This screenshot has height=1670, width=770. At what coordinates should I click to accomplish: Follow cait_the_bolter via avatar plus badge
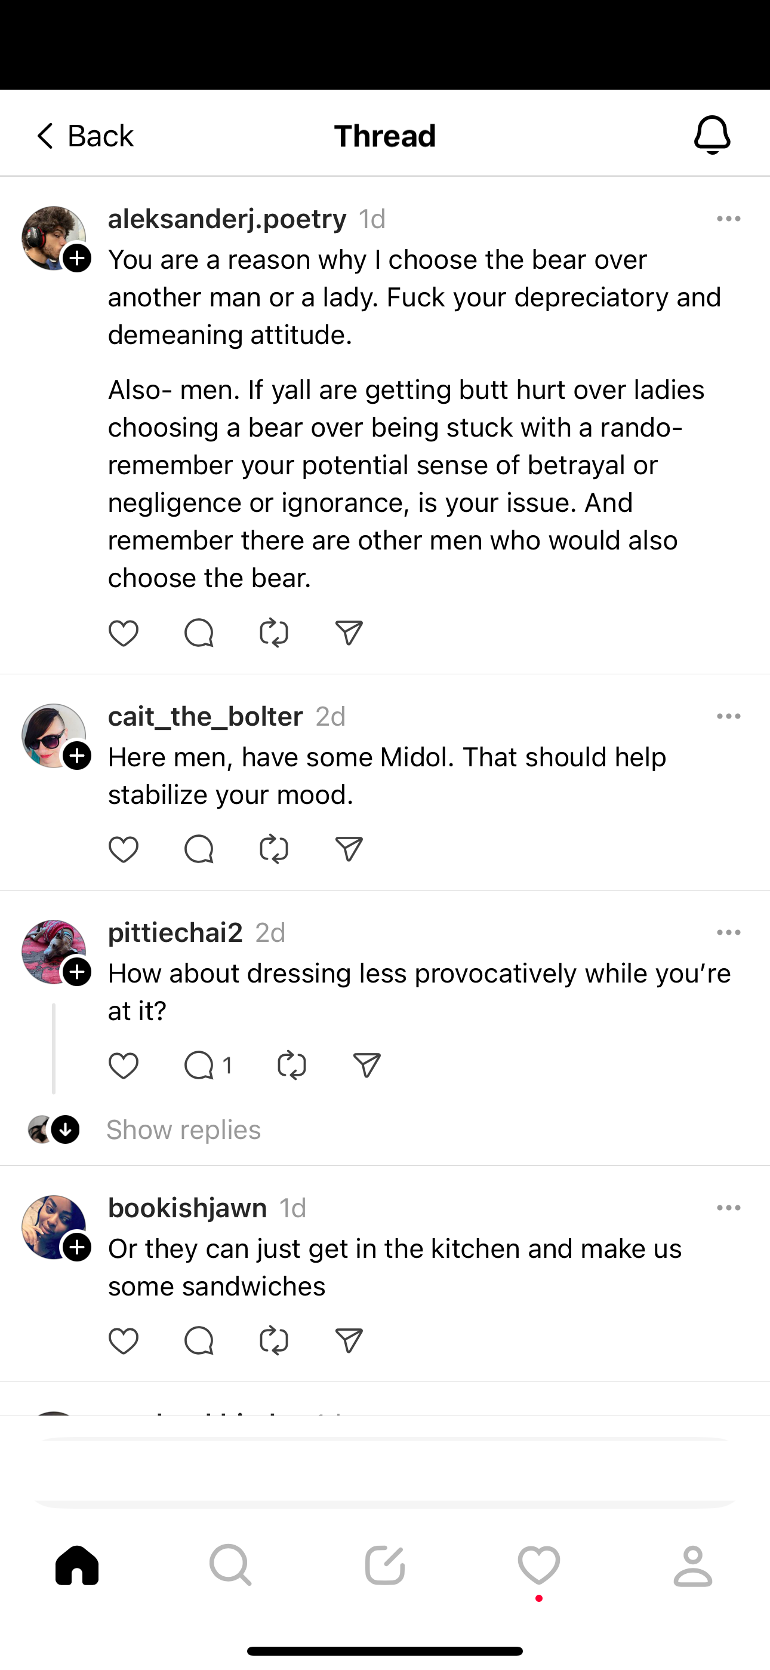77,756
